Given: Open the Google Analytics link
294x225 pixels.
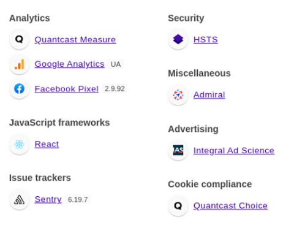Looking at the screenshot, I should [x=69, y=64].
